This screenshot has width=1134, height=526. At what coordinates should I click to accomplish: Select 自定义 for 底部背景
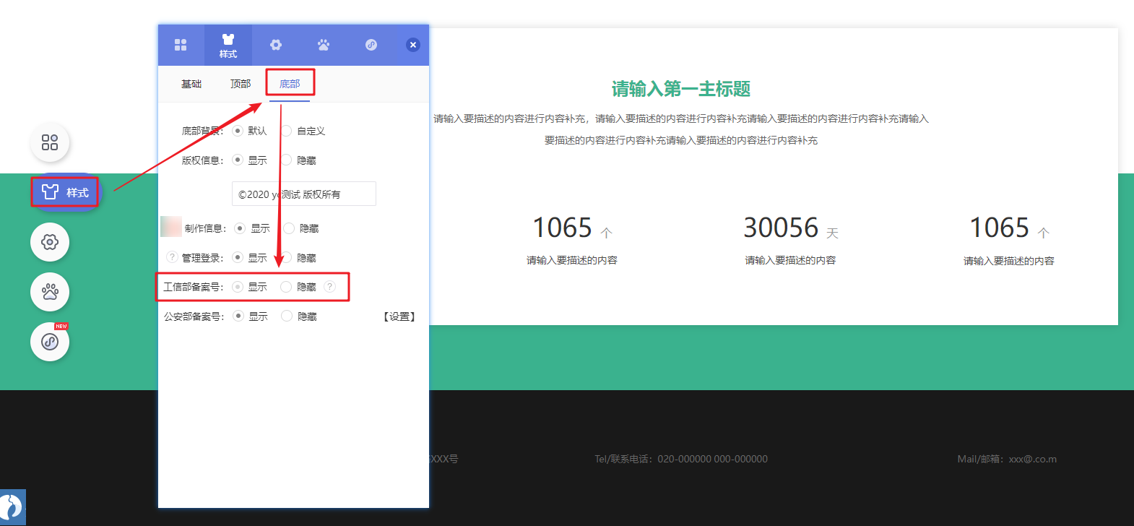[x=287, y=131]
